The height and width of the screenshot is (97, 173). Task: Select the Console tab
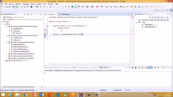(x=105, y=68)
